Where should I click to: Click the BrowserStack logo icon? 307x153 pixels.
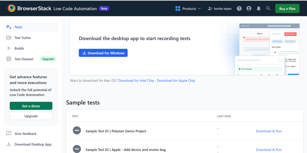(12, 8)
